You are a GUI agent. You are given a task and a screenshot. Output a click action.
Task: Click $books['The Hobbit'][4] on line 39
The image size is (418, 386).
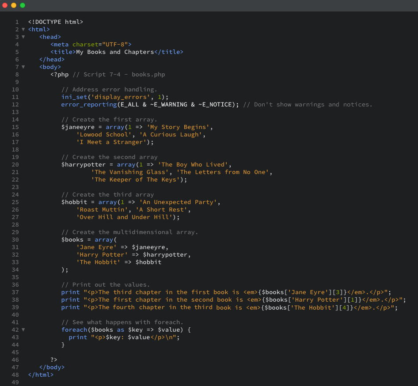coord(307,307)
